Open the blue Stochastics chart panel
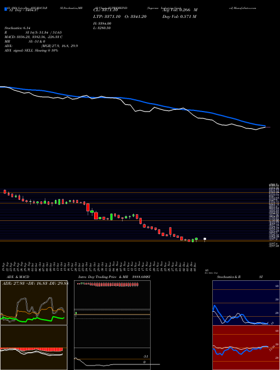280x370 pixels. [x=246, y=303]
